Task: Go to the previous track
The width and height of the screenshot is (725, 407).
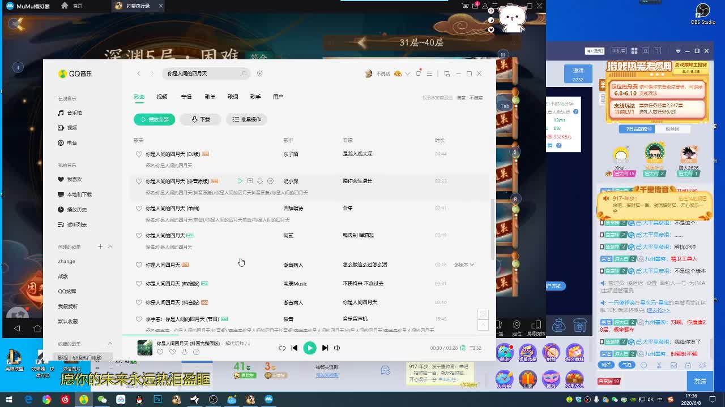Action: click(x=295, y=348)
